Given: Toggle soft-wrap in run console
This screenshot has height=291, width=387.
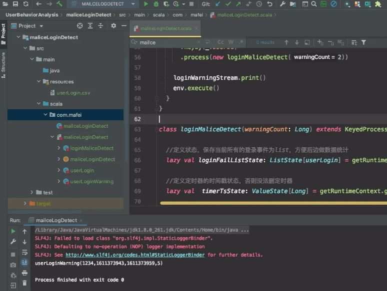Looking at the screenshot, I should pos(24,253).
